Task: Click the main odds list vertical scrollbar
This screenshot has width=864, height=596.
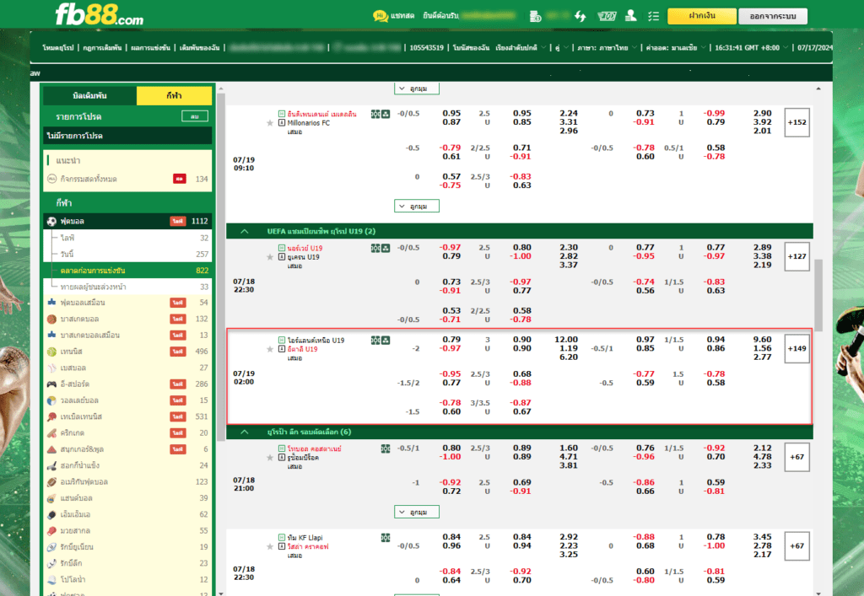Action: click(x=818, y=296)
